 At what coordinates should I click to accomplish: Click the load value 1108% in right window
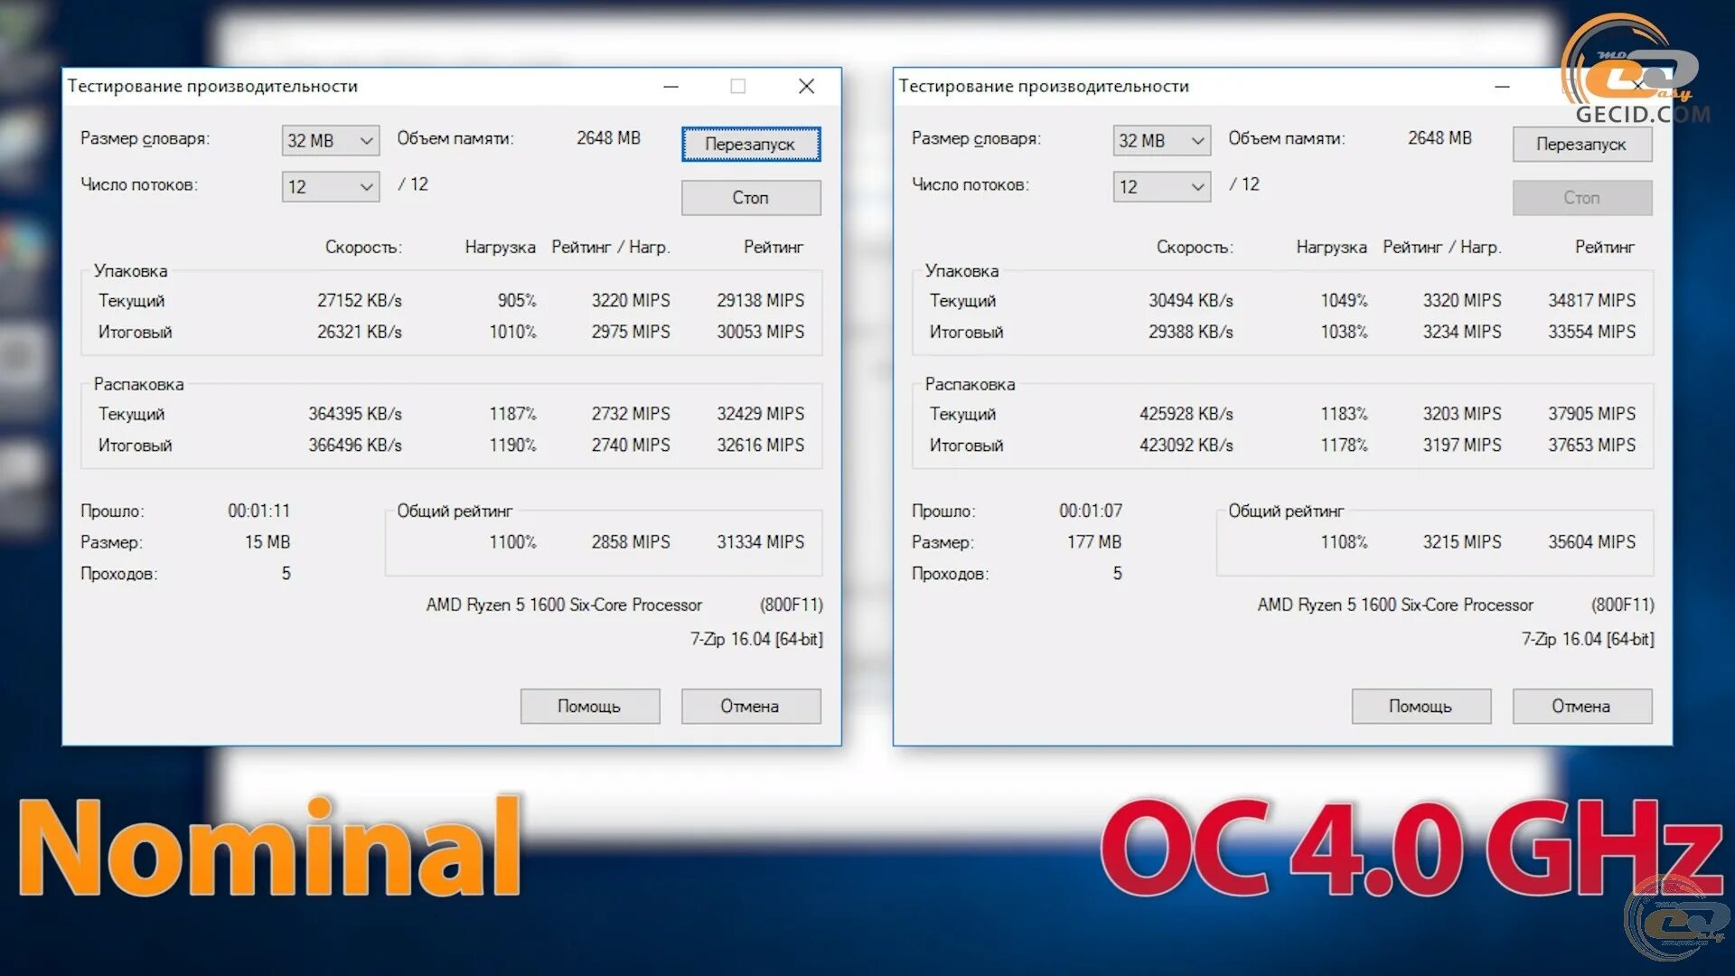(x=1344, y=541)
